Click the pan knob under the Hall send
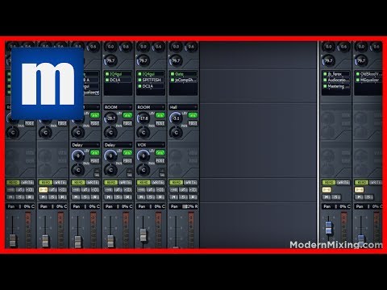 coord(176,133)
